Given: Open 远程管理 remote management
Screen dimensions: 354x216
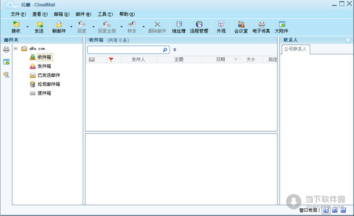Looking at the screenshot, I should pos(199,27).
